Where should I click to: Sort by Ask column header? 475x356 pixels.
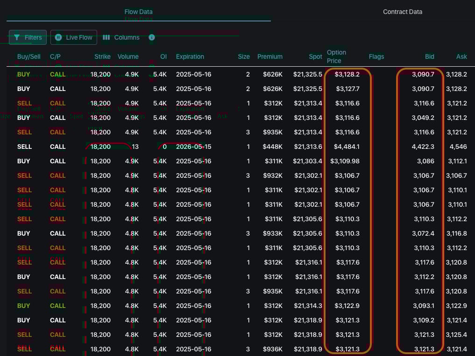click(461, 56)
